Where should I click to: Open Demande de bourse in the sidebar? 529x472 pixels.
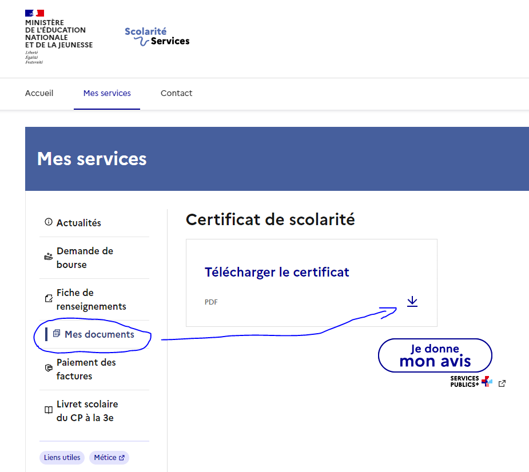coord(85,258)
